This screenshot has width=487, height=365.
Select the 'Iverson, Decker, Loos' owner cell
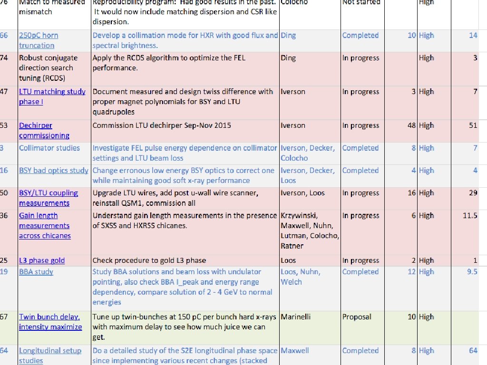pyautogui.click(x=310, y=176)
